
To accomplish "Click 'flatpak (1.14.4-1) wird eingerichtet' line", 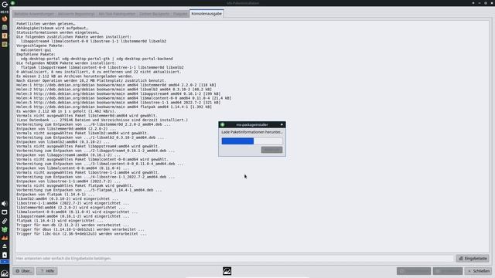I will click(x=60, y=221).
